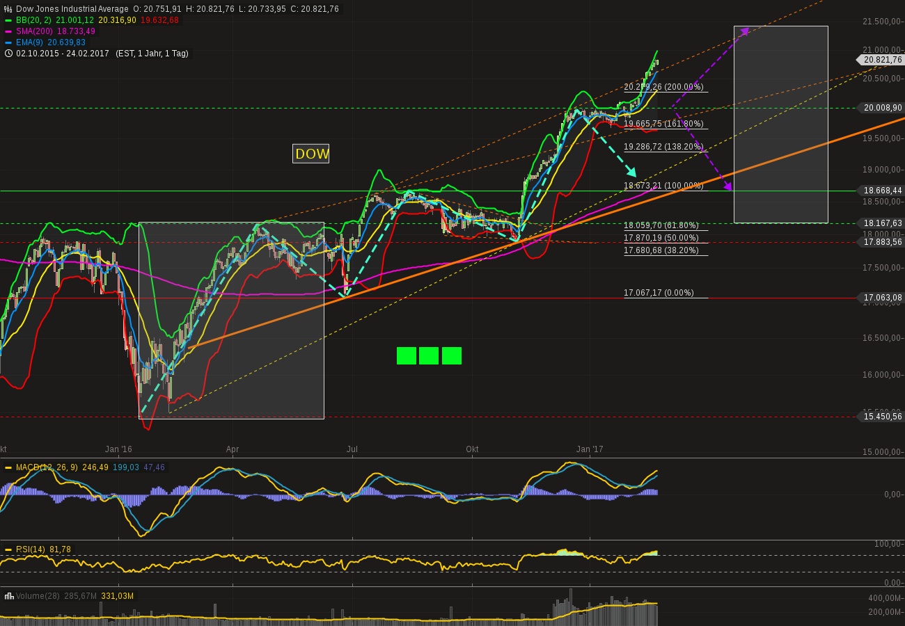This screenshot has height=626, width=905.
Task: Click the "SMA(200)" indicator label
Action: (35, 31)
